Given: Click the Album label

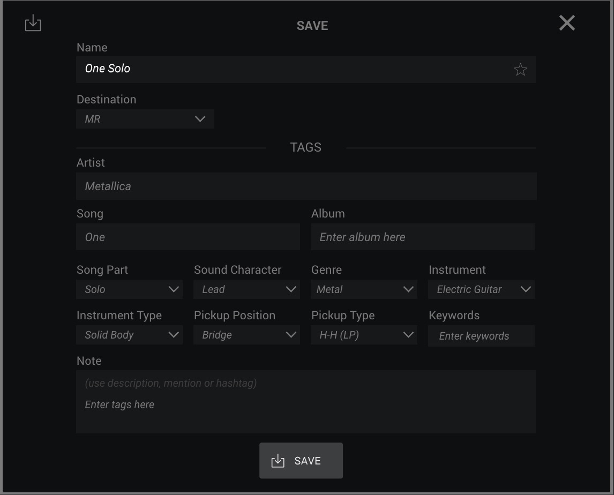Looking at the screenshot, I should pyautogui.click(x=328, y=213).
